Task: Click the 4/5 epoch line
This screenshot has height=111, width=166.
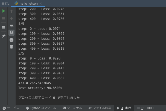Action: coord(21,24)
